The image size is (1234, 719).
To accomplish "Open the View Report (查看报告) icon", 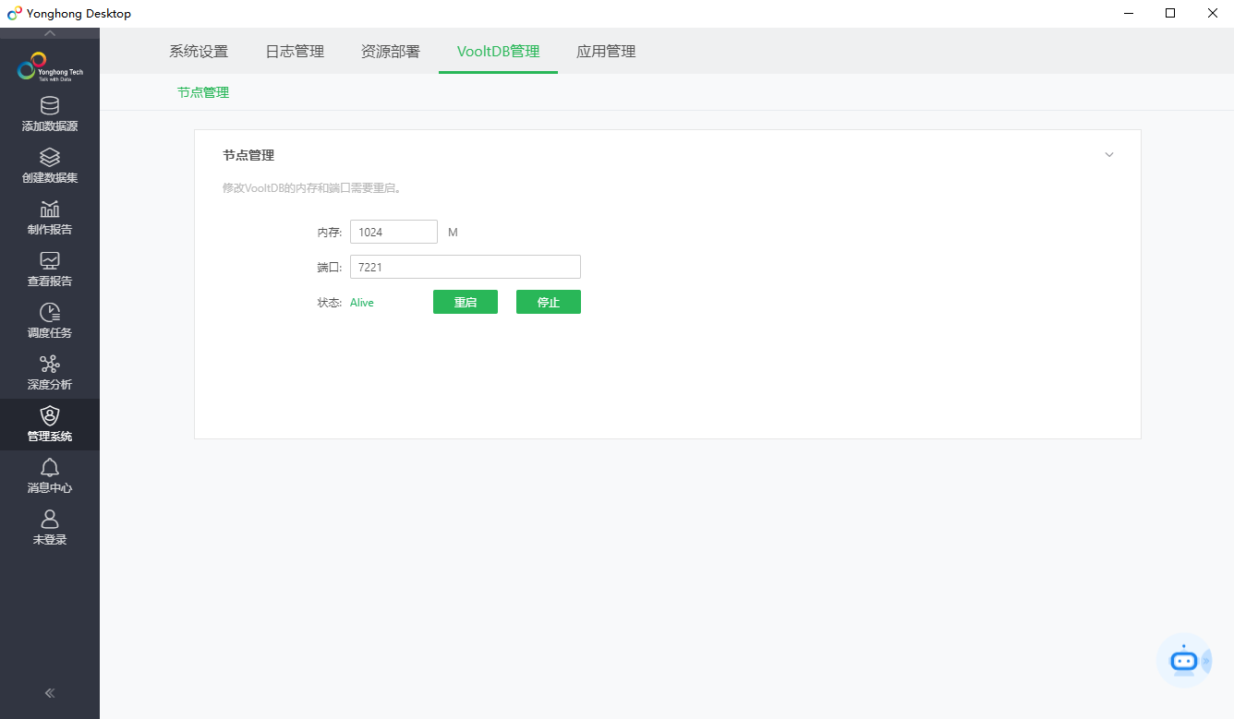I will (50, 261).
